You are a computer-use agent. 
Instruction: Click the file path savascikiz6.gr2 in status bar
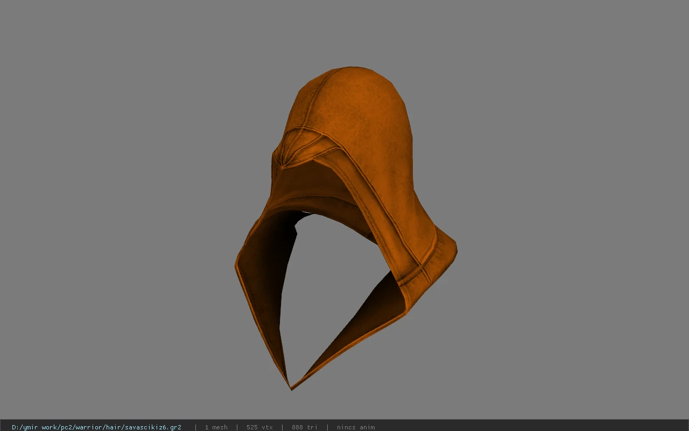coord(96,427)
